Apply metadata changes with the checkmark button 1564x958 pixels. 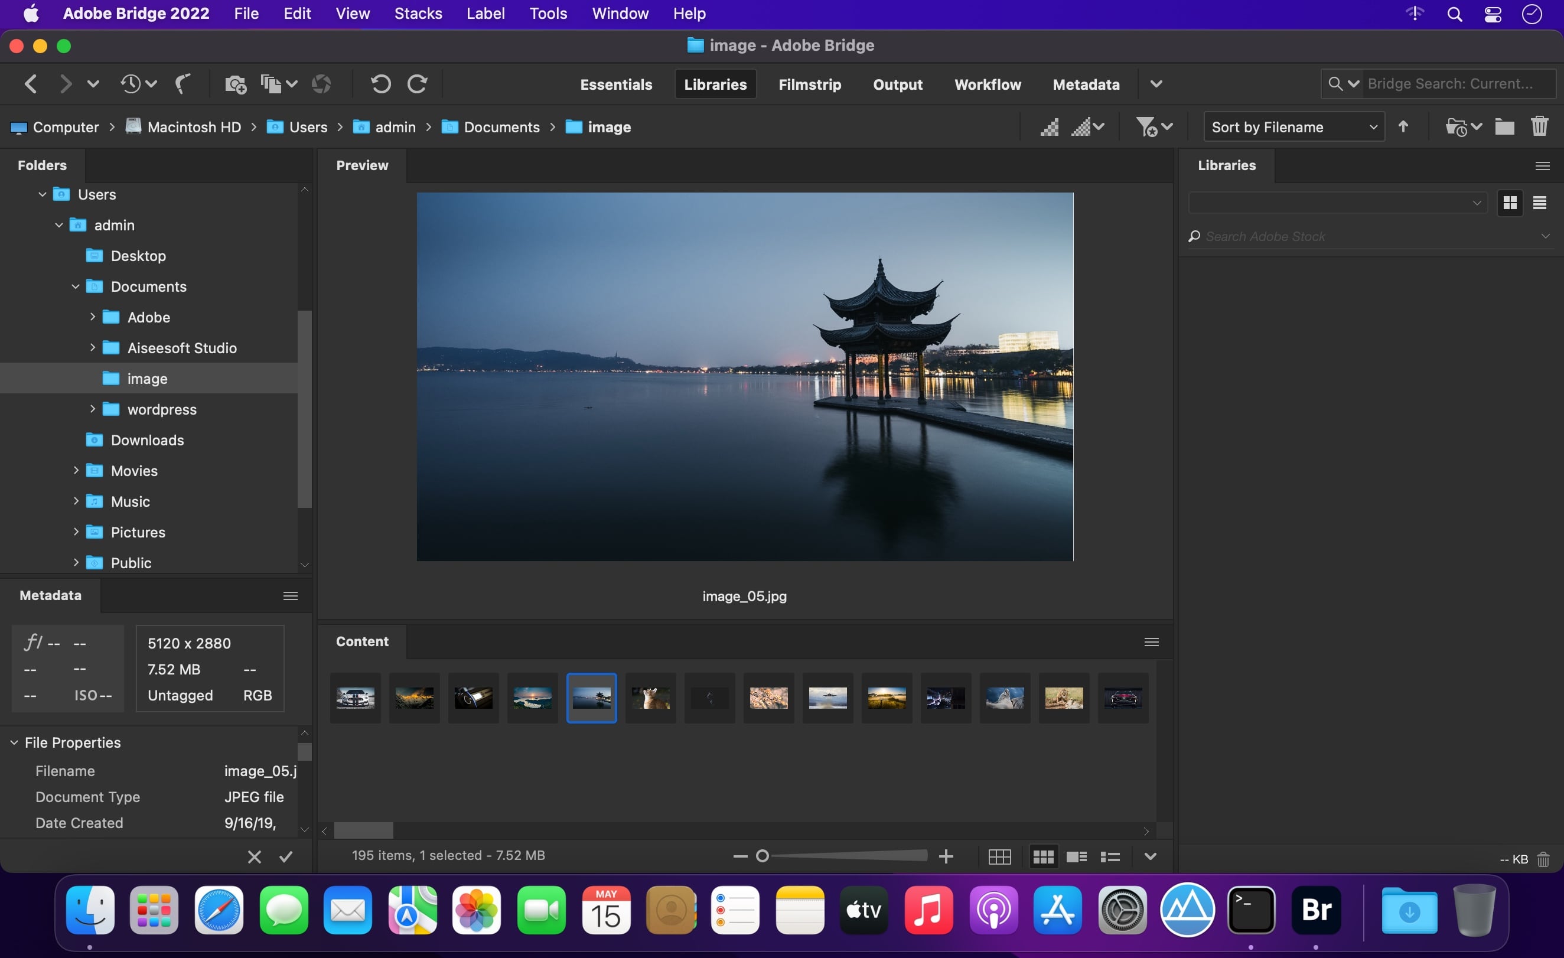(286, 856)
